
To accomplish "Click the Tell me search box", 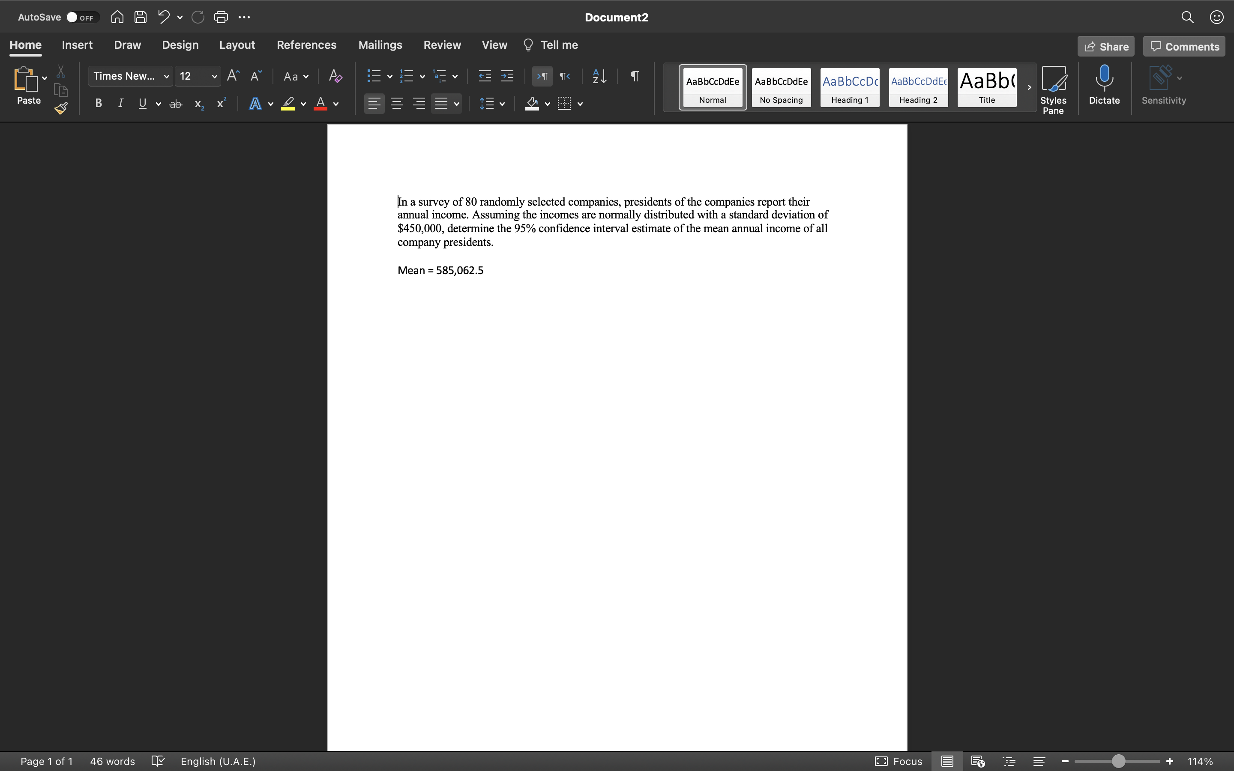I will 551,45.
